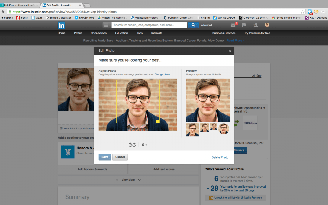This screenshot has height=205, width=328.
Task: Click the blue extension icon with badge
Action: 310,12
